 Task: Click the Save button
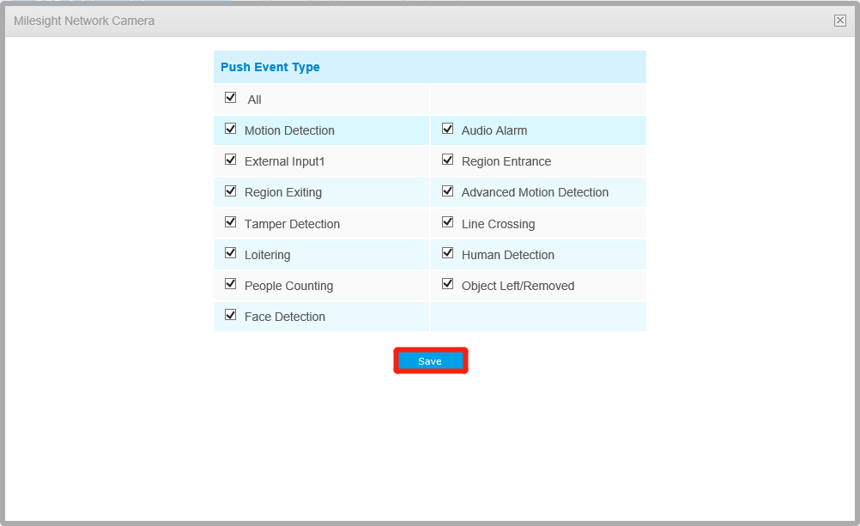pos(431,361)
